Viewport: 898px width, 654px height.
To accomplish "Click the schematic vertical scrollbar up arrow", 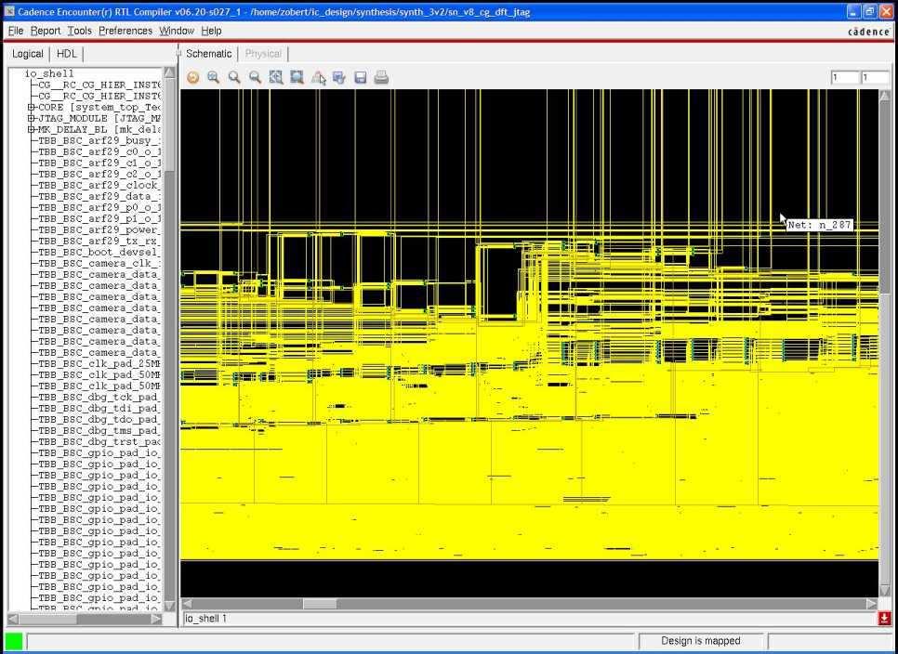I will [x=885, y=95].
